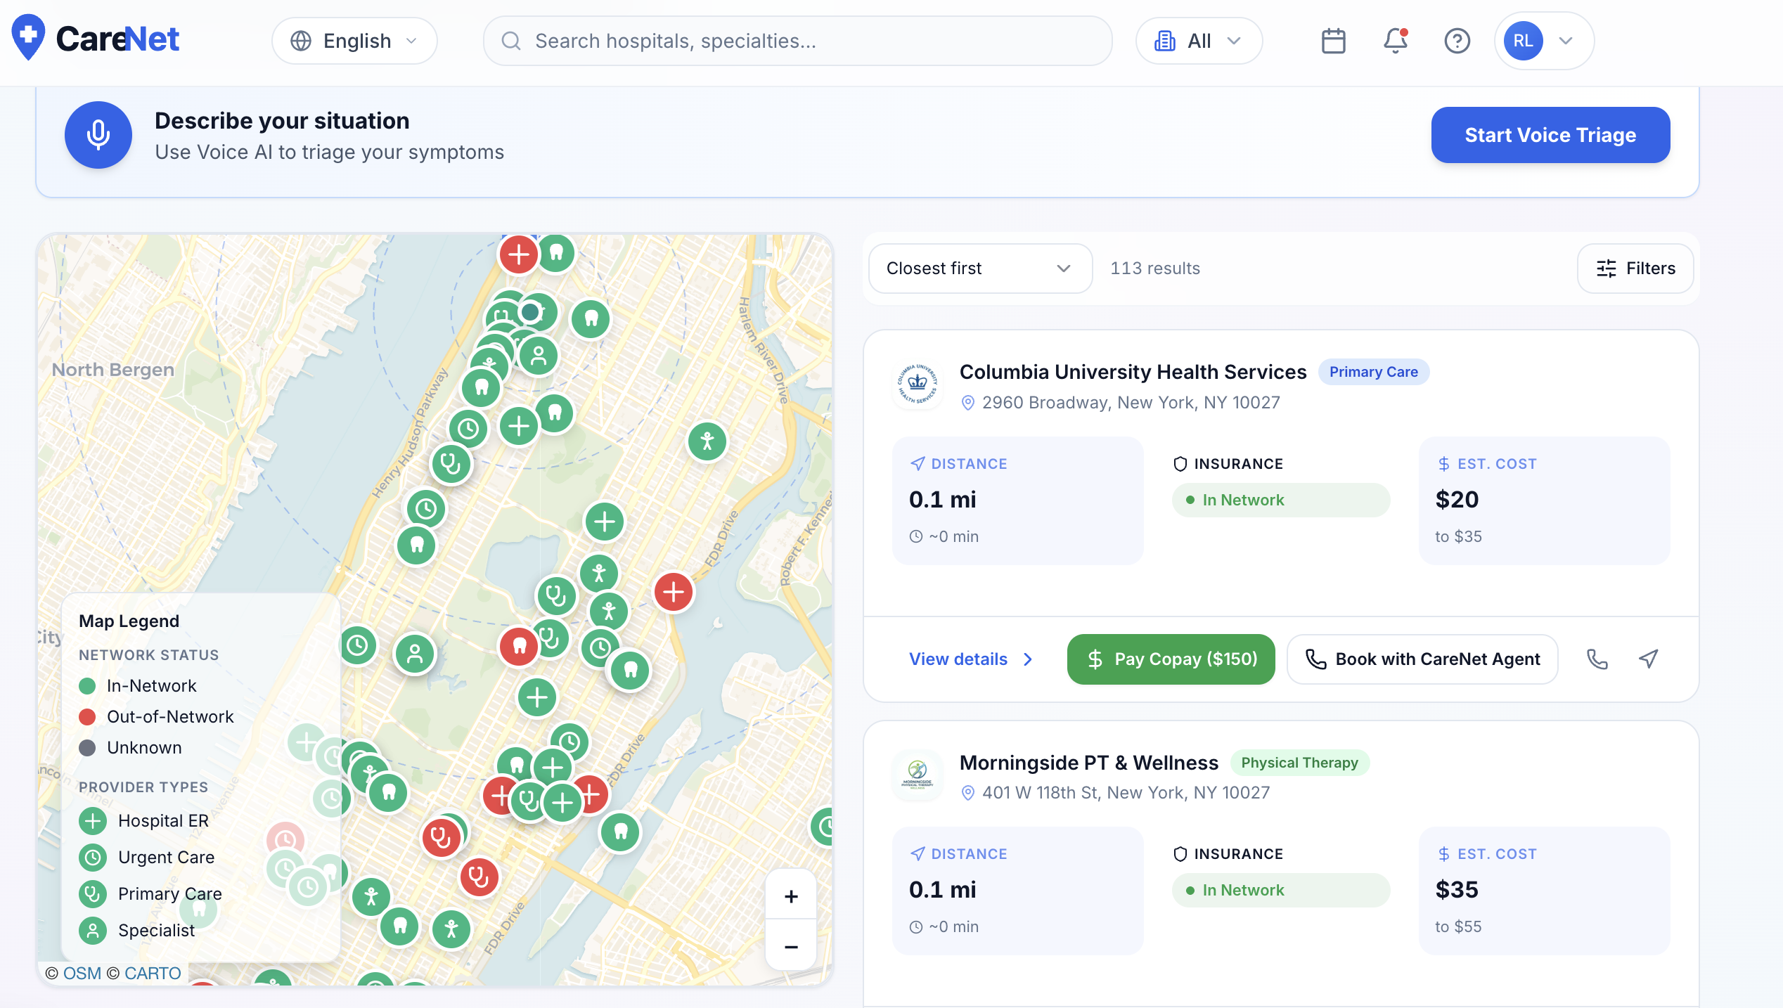Zoom out the map with minus
Viewport: 1783px width, 1008px height.
pyautogui.click(x=791, y=947)
